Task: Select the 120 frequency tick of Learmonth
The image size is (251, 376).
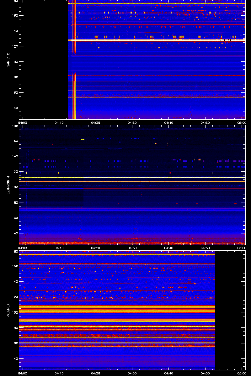Action: (x=15, y=172)
